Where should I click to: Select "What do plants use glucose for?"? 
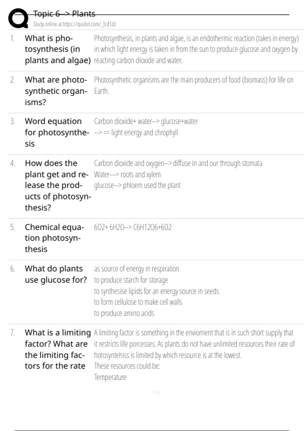click(x=56, y=274)
